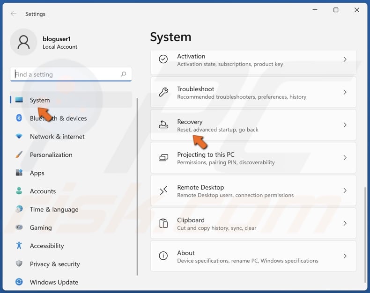The image size is (370, 293).
Task: Open the Remote Desktop entry
Action: click(x=253, y=190)
